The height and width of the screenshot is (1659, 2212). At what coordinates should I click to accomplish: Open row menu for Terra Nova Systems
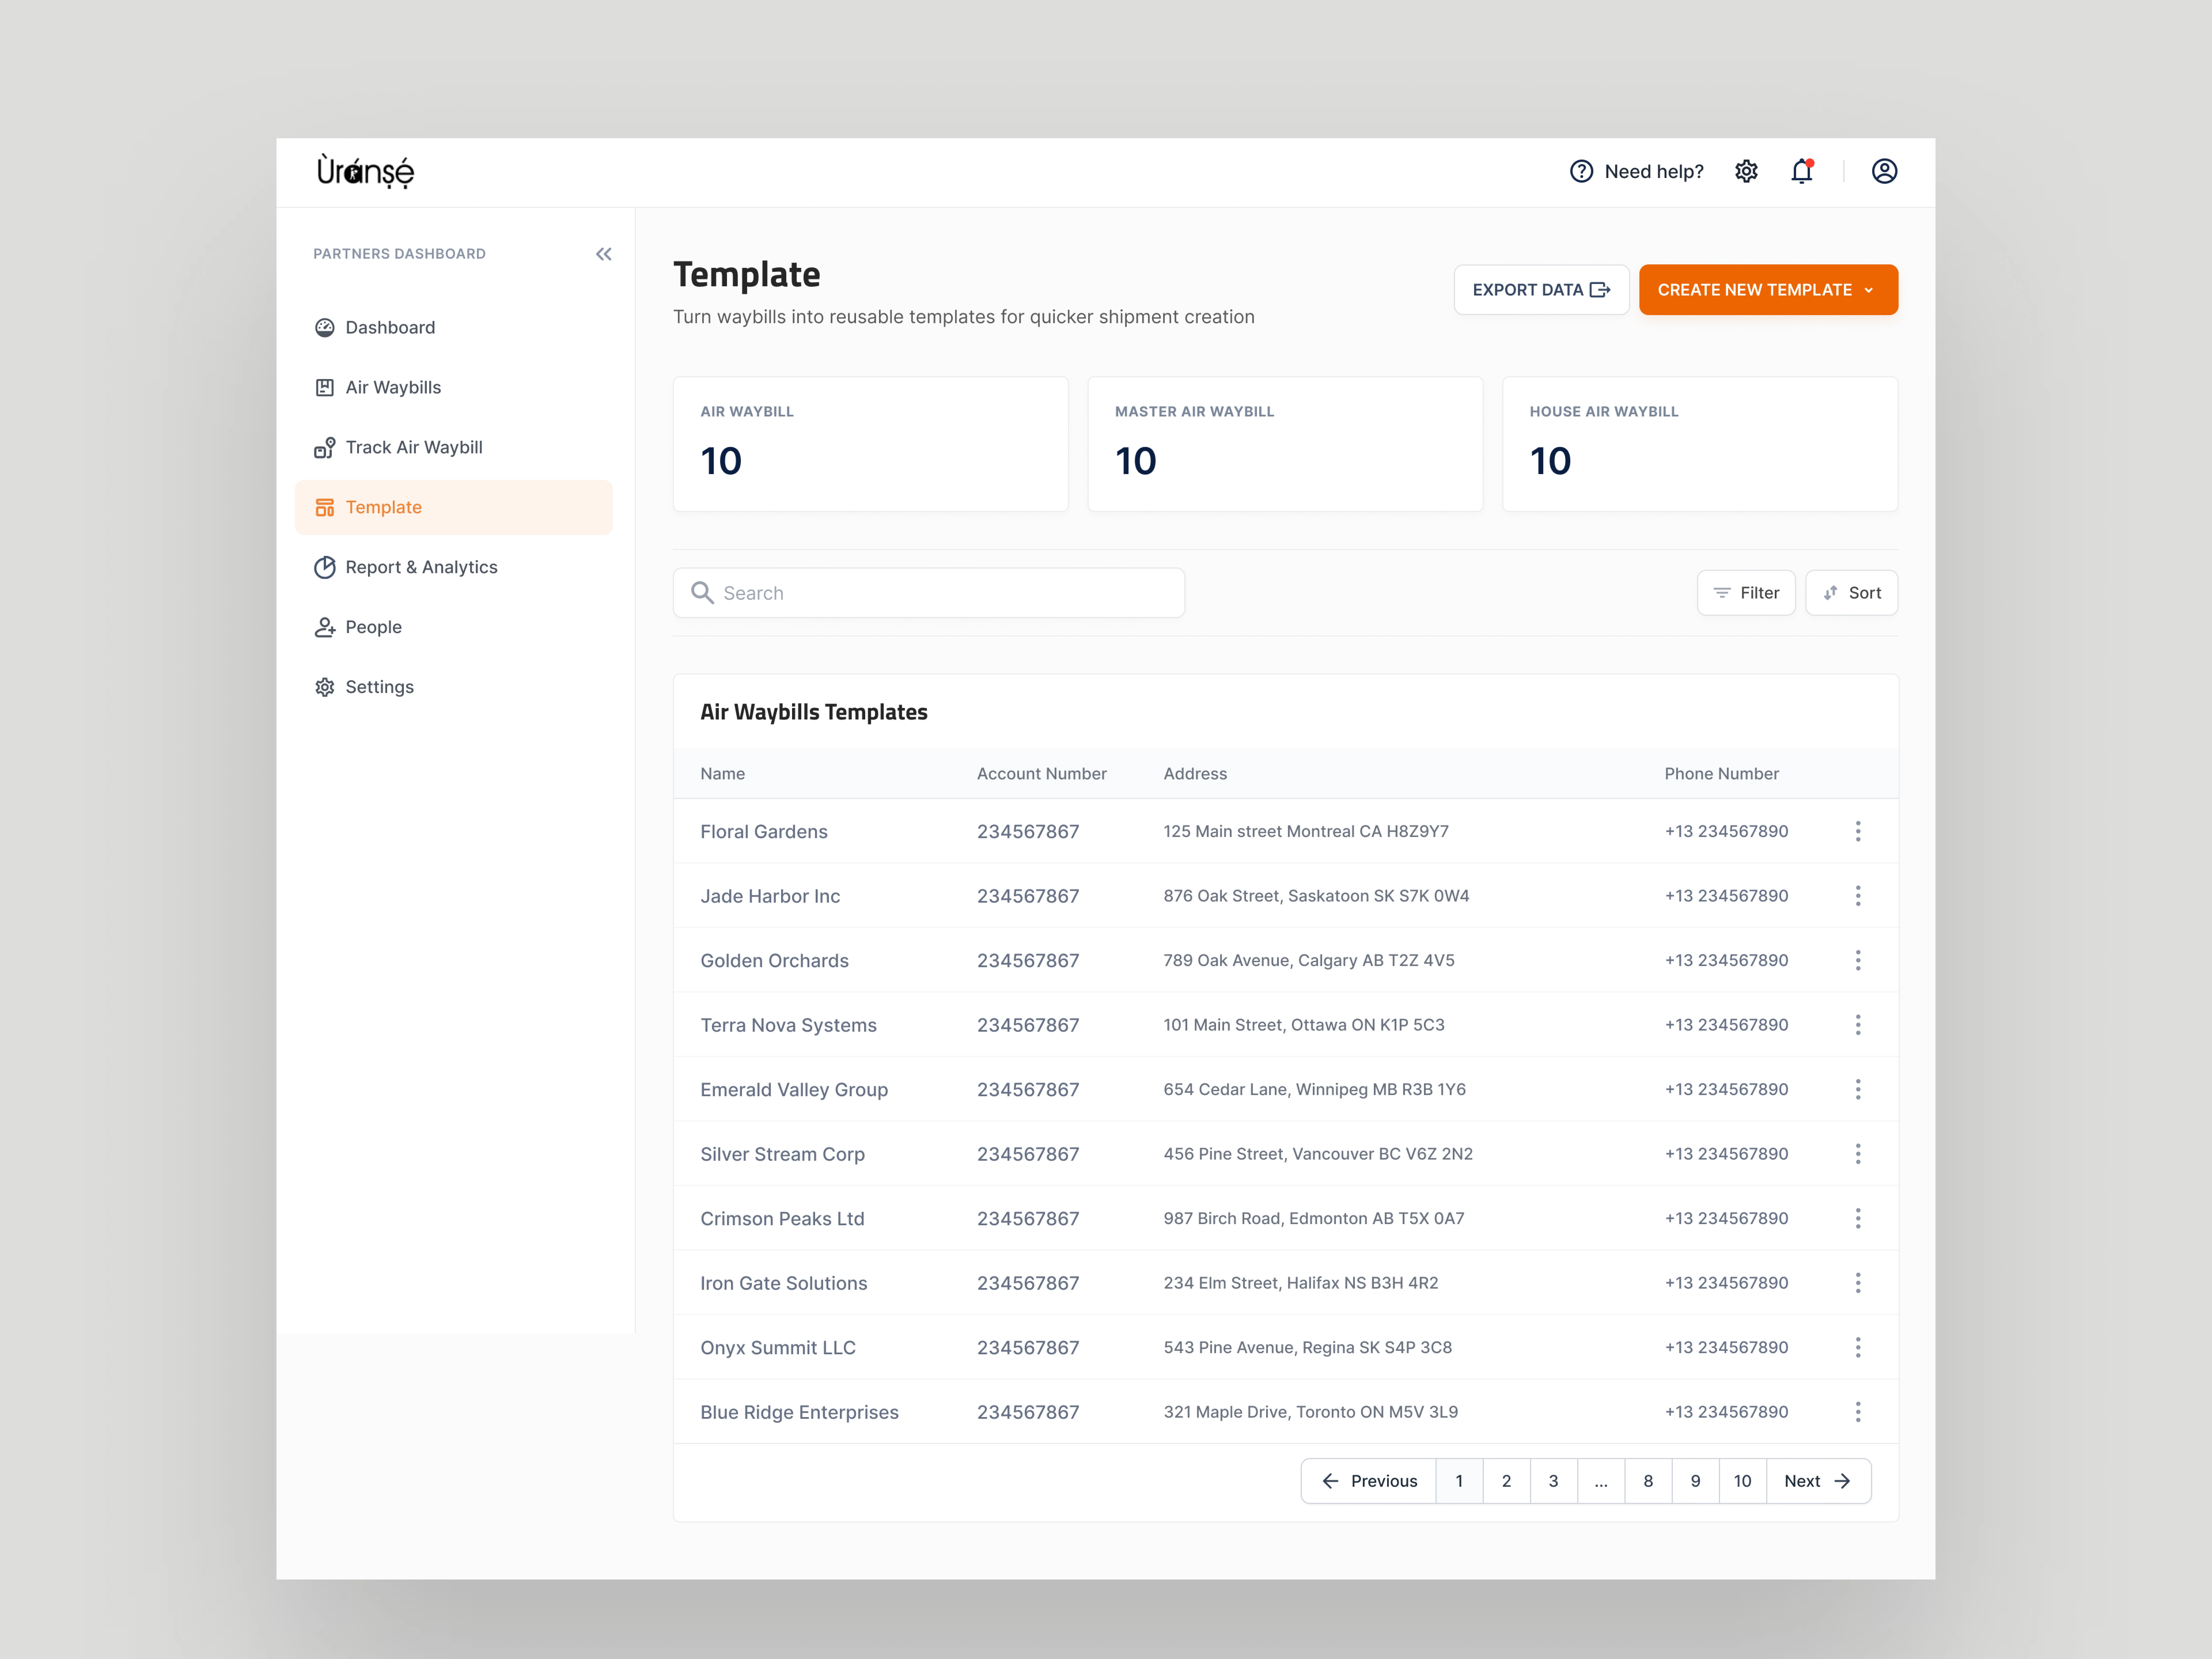[x=1858, y=1025]
